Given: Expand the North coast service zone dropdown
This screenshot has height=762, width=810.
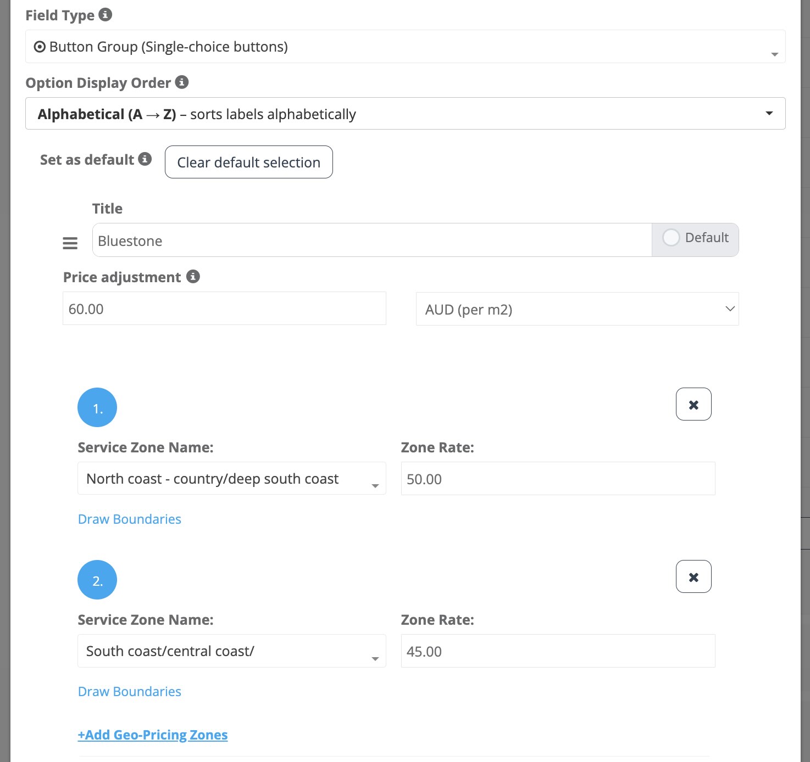Looking at the screenshot, I should tap(231, 479).
